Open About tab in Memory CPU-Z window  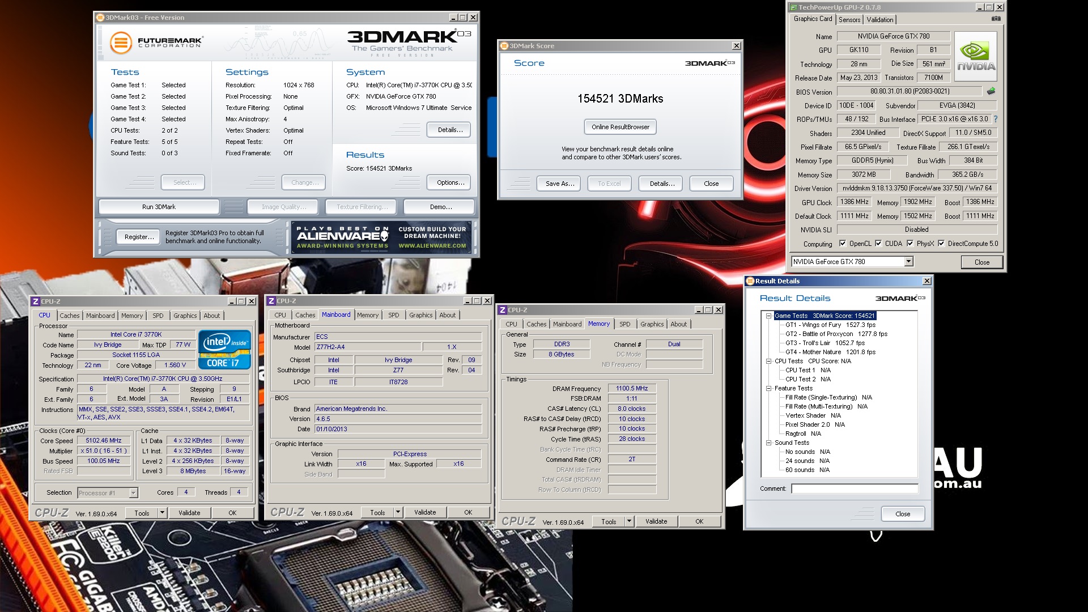(678, 324)
